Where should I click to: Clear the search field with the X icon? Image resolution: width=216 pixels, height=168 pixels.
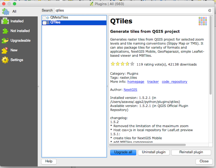point(210,11)
